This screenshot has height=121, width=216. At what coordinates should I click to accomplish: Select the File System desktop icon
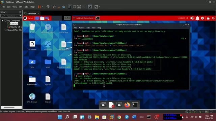pyautogui.click(x=32, y=46)
